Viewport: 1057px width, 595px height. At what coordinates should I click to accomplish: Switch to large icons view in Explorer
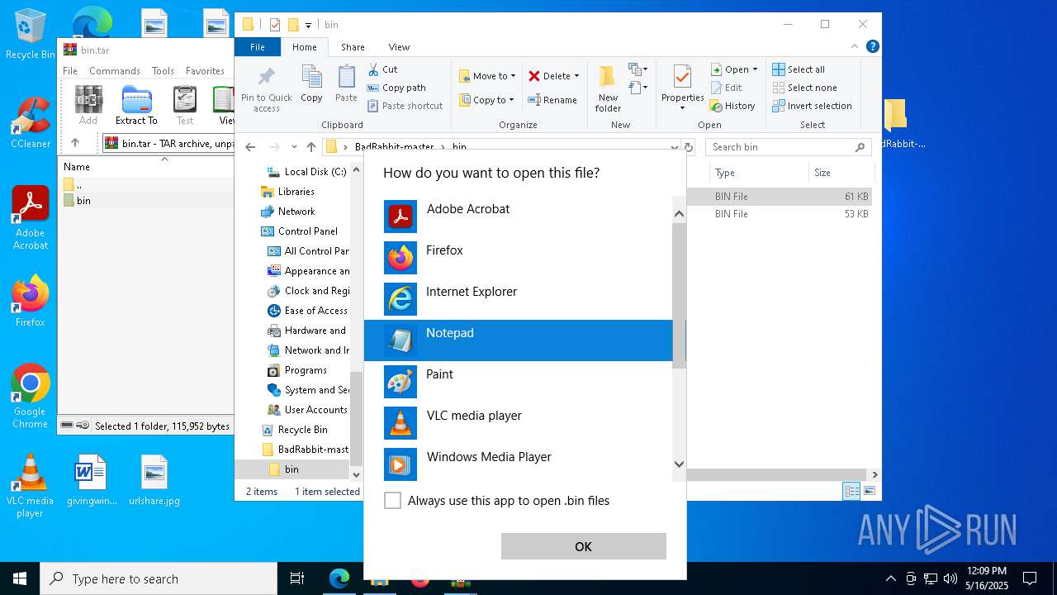click(868, 492)
